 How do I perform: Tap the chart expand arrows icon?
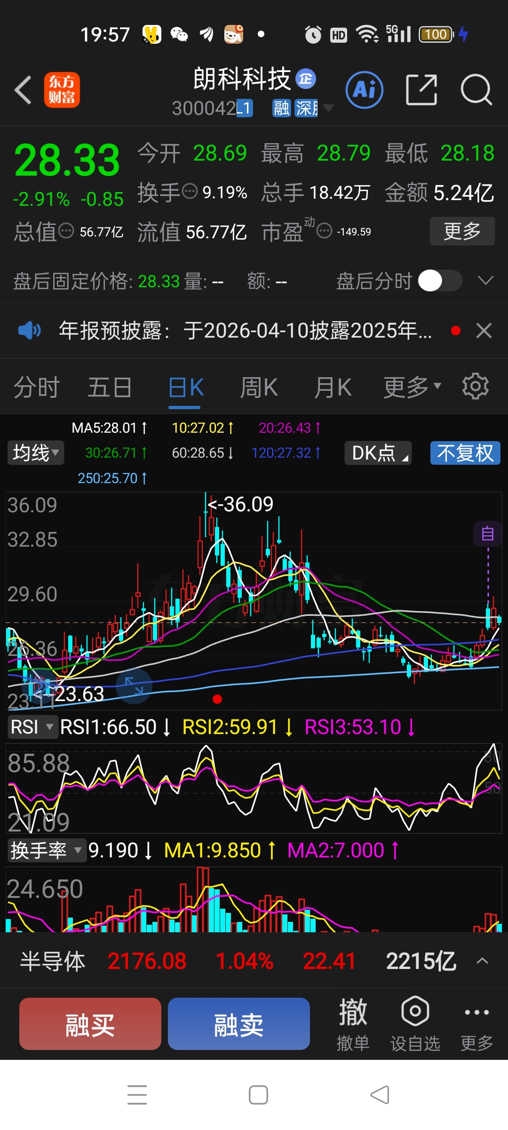(x=134, y=686)
